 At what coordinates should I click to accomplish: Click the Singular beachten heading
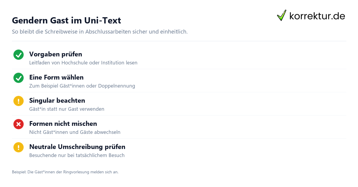[x=57, y=101]
